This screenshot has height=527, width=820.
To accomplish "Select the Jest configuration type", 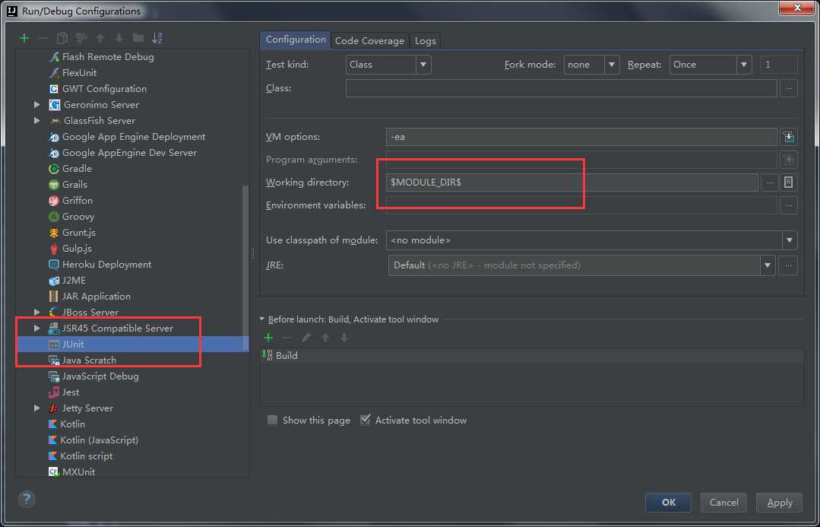I will (71, 392).
